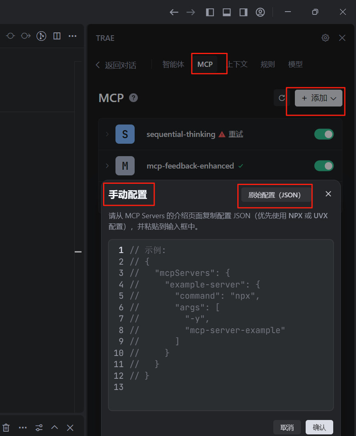Click the previous change commit icon
Screen dimensions: 356x436
[x=10, y=36]
